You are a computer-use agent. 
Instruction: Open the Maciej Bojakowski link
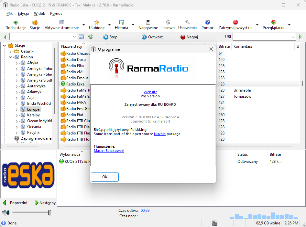tap(109, 151)
